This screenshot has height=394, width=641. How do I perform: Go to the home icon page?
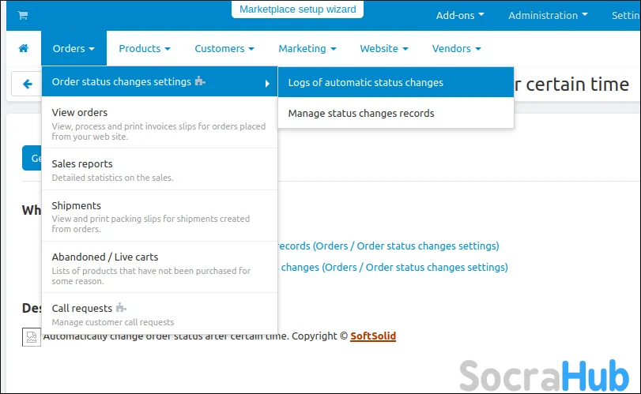[x=23, y=49]
